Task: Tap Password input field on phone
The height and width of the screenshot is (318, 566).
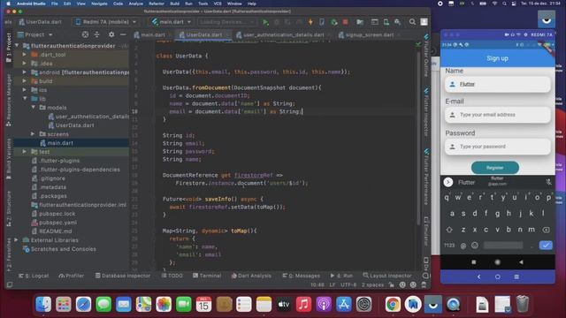Action: 497,147
